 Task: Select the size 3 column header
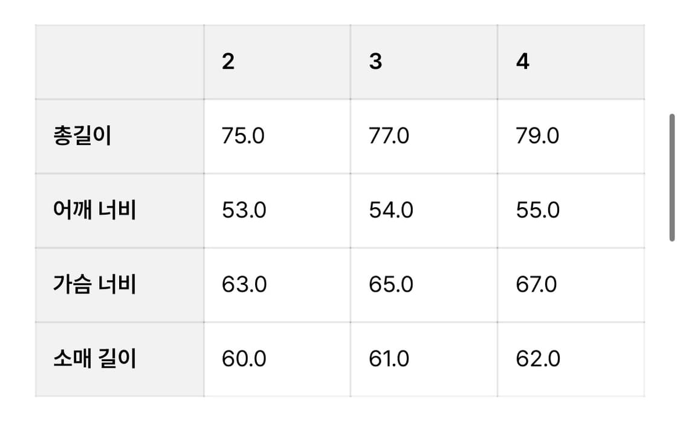[424, 62]
